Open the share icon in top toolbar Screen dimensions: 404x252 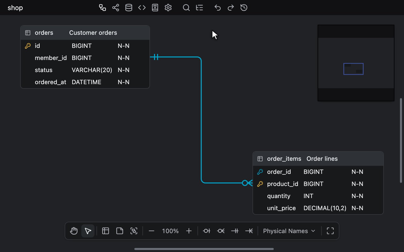[116, 8]
